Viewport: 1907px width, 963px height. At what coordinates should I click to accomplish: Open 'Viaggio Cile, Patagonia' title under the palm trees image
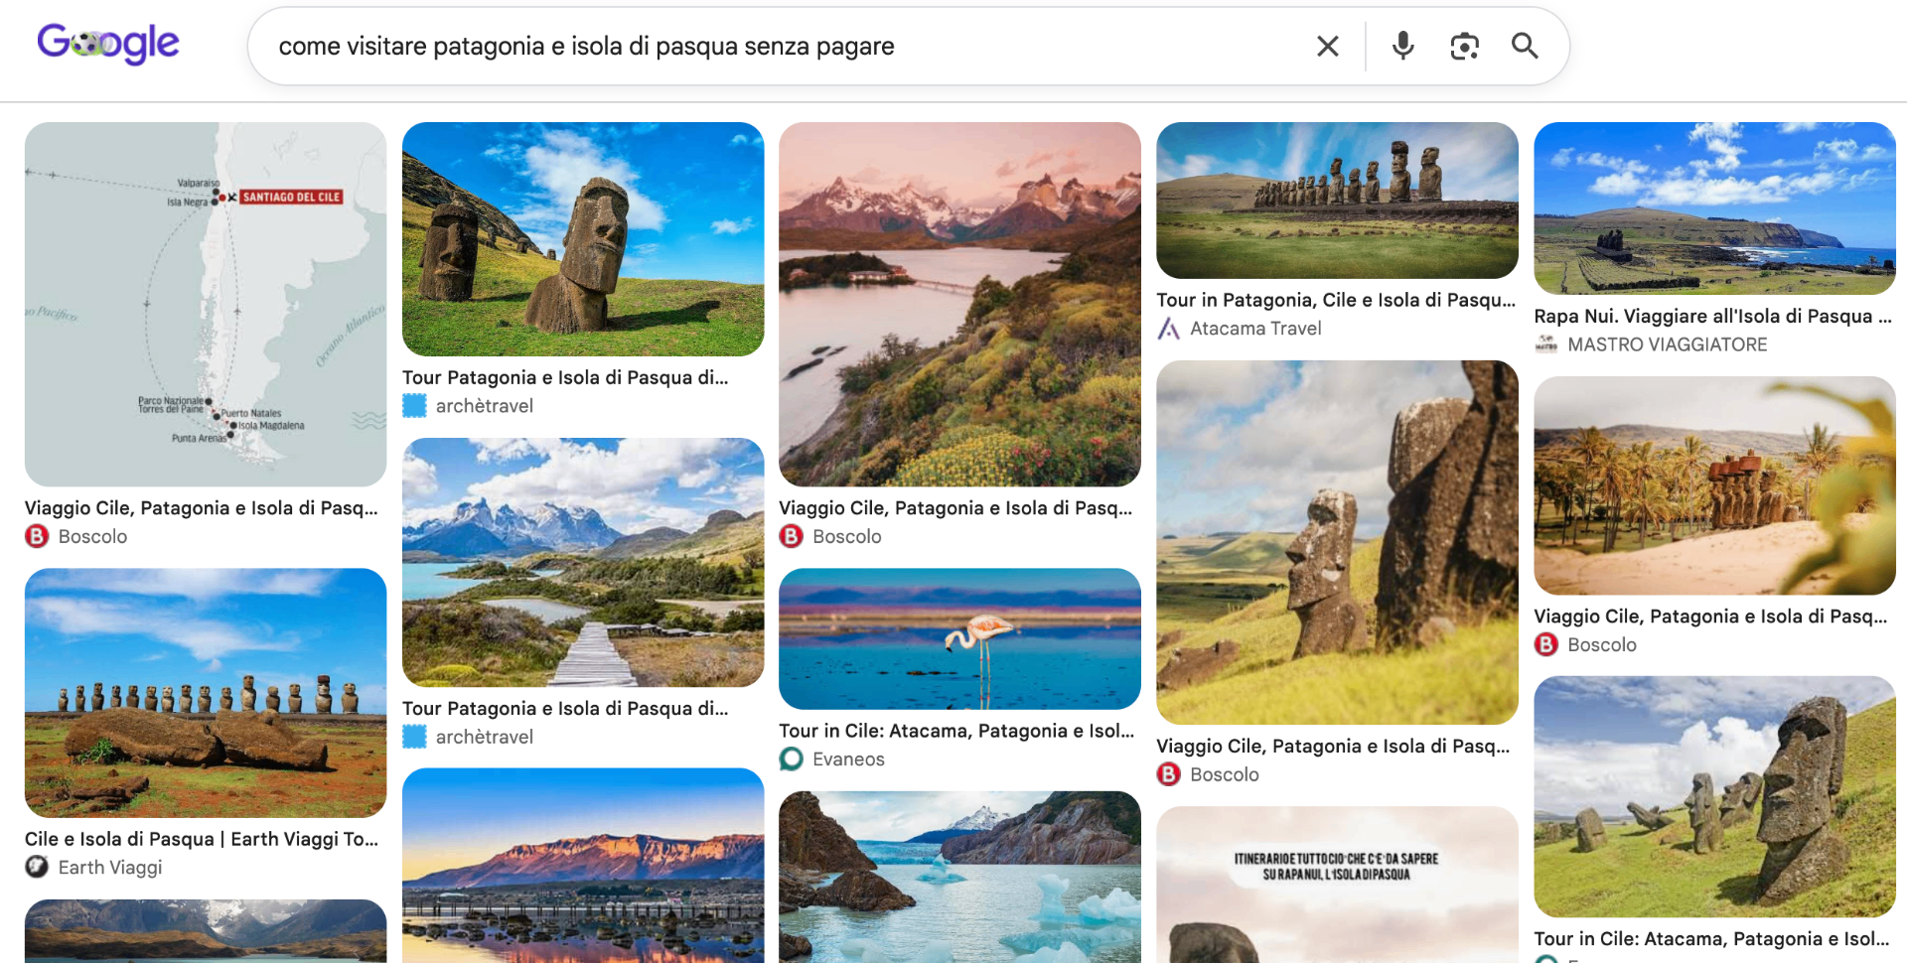1710,616
